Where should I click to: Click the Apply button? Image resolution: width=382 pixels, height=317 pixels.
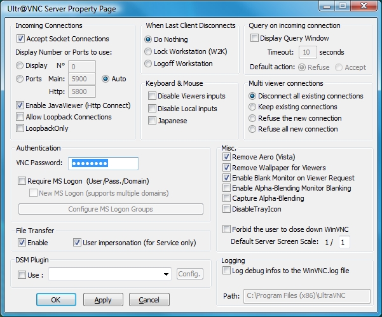click(x=103, y=300)
